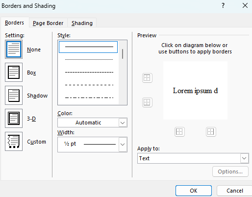Open the Apply to dropdown showing Text
252x197 pixels.
[193, 158]
